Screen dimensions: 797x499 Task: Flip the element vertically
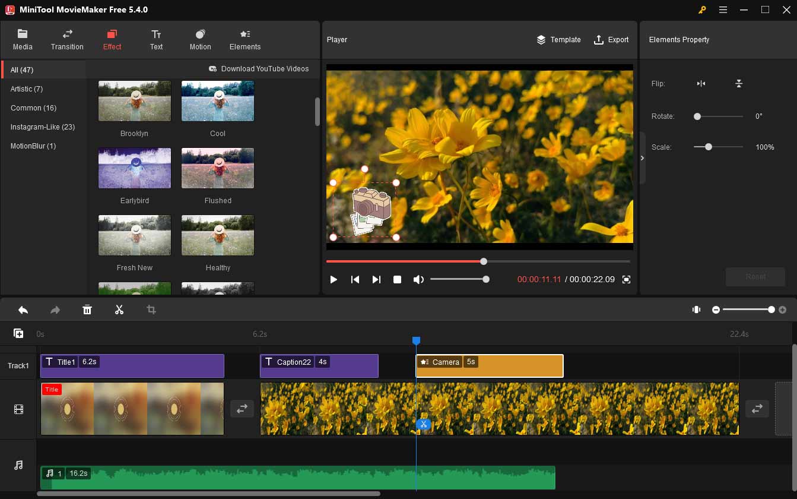coord(739,84)
